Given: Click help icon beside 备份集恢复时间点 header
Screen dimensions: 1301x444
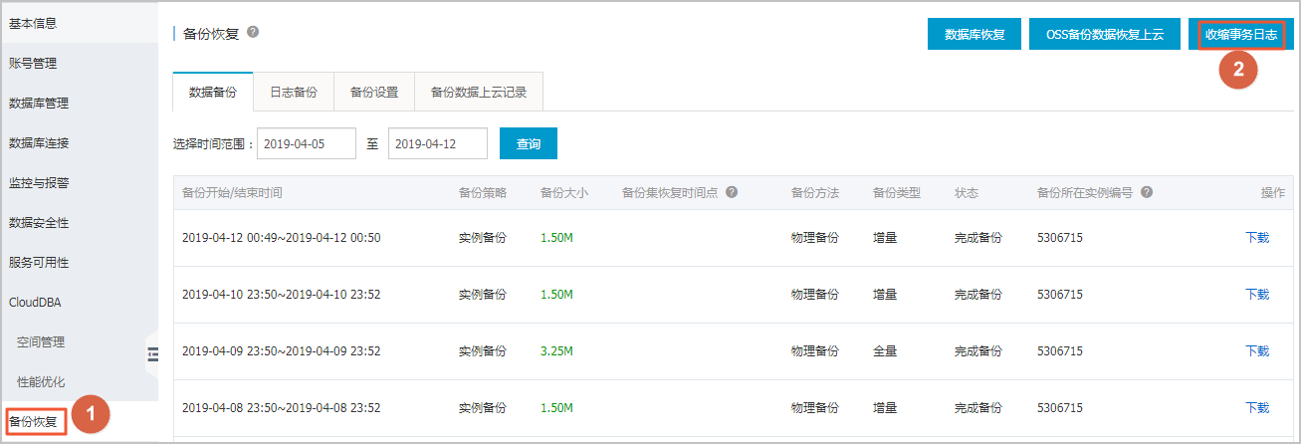Looking at the screenshot, I should pos(732,192).
